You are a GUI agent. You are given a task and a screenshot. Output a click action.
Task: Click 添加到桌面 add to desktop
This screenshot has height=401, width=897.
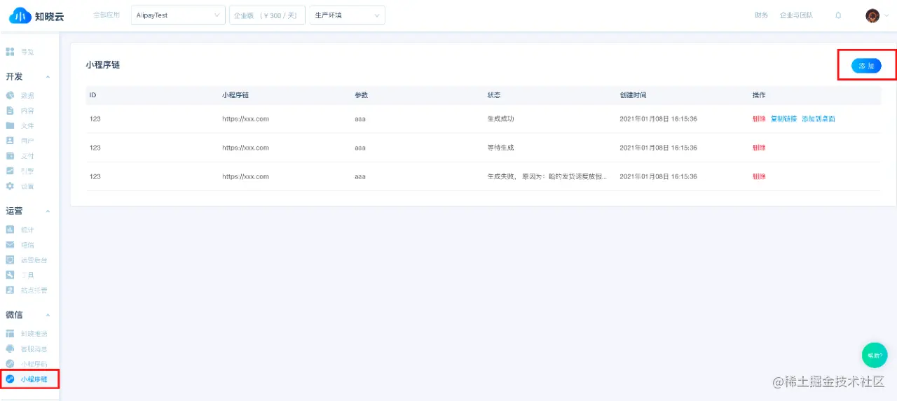click(x=818, y=119)
